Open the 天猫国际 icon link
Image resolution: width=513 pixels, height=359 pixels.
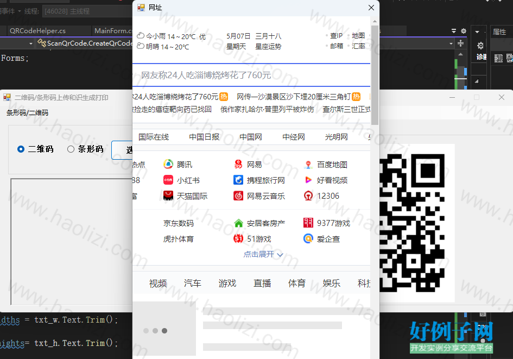[x=168, y=196]
